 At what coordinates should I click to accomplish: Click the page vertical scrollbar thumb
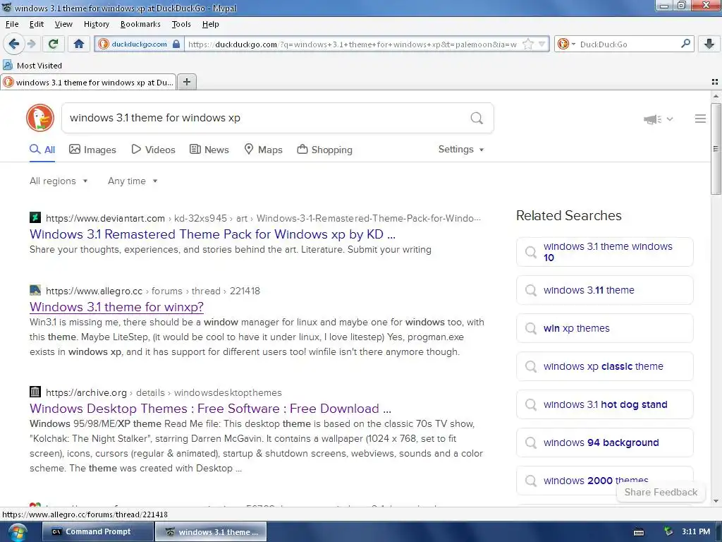716,148
